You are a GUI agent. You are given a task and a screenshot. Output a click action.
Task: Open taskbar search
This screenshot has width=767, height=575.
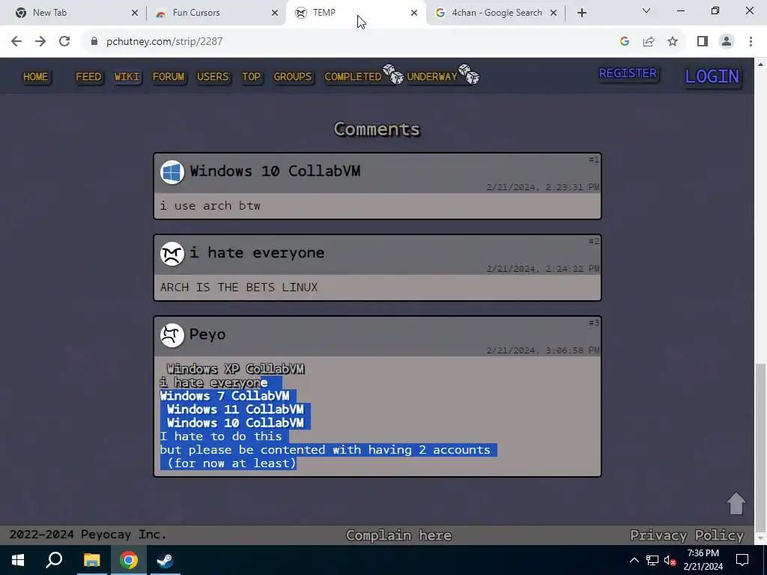pos(54,560)
